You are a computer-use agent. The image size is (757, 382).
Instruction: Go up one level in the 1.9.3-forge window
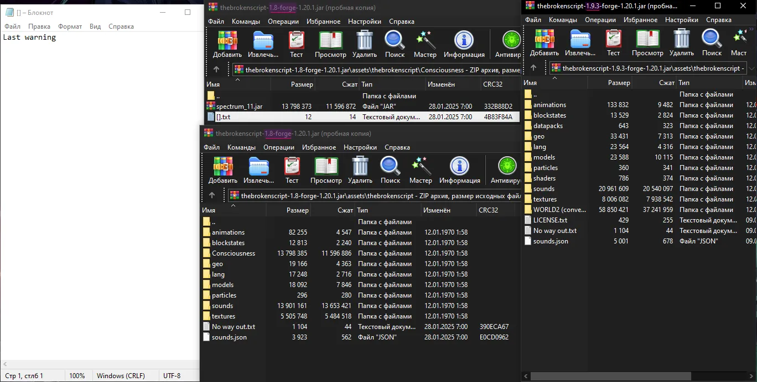pos(533,68)
